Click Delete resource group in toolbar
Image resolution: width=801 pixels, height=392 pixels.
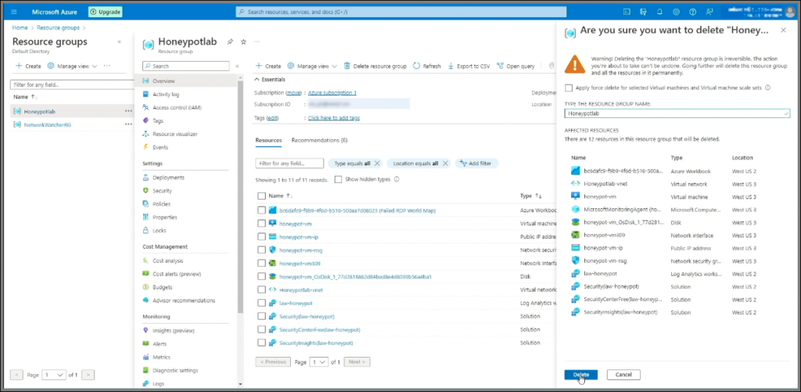[375, 66]
